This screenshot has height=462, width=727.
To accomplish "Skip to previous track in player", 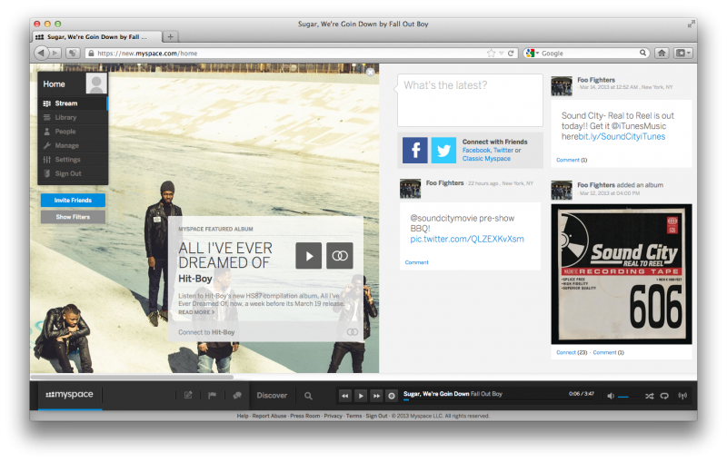I will [345, 396].
